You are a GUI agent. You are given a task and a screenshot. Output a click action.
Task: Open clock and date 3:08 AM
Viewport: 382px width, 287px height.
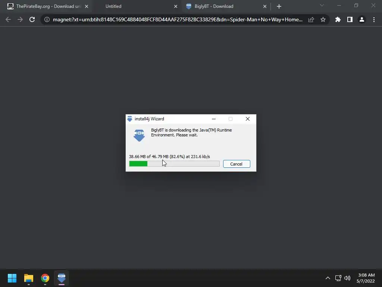pos(366,278)
